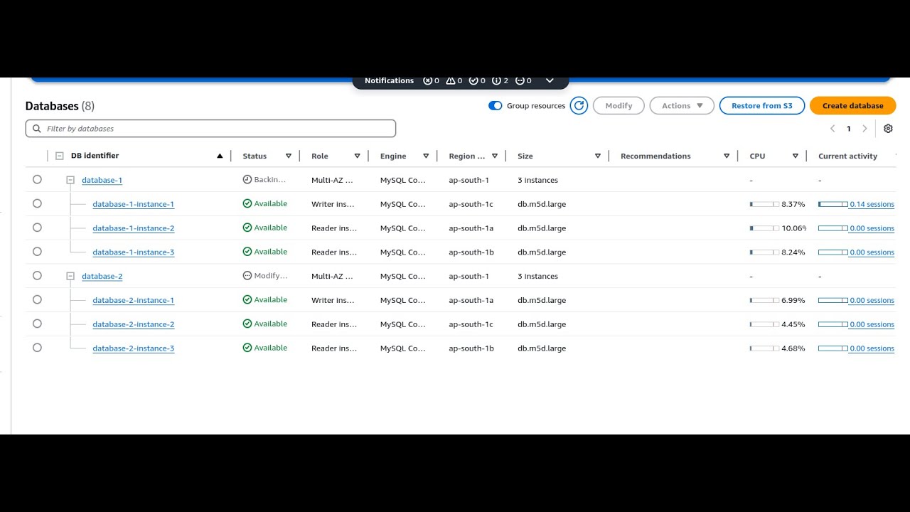Click Writer instance role of database-2-instance-1
The image size is (910, 512).
coord(334,300)
